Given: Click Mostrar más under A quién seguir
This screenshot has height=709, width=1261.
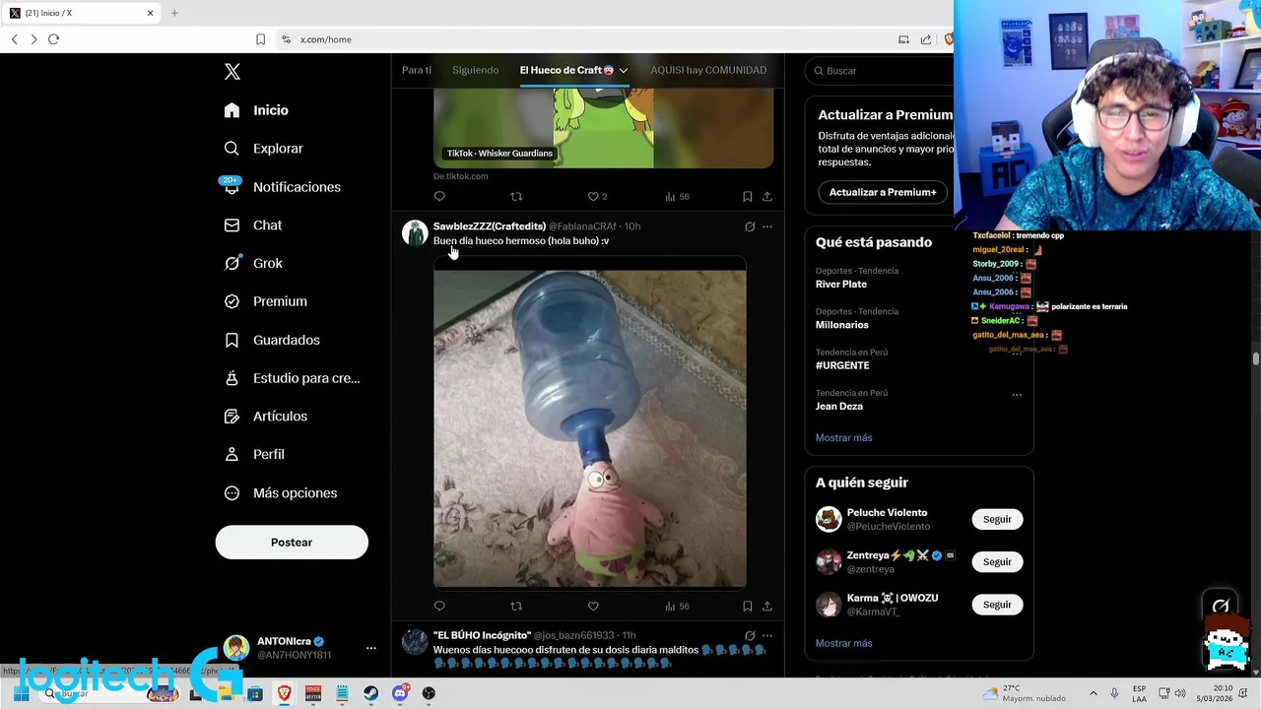Looking at the screenshot, I should [844, 643].
